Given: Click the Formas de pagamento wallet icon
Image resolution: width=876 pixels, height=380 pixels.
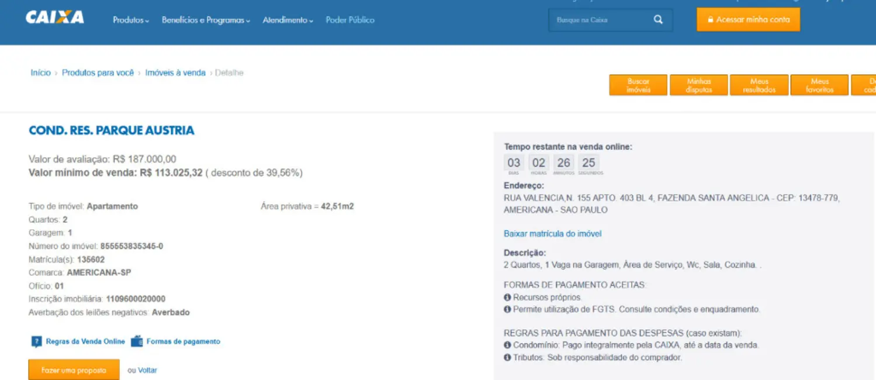Looking at the screenshot, I should pyautogui.click(x=137, y=341).
